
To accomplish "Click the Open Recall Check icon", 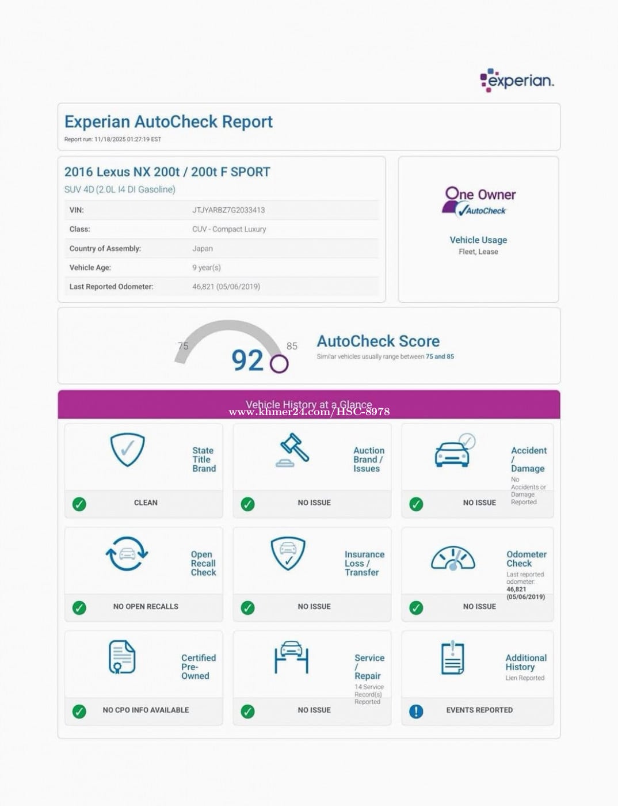I will point(127,554).
